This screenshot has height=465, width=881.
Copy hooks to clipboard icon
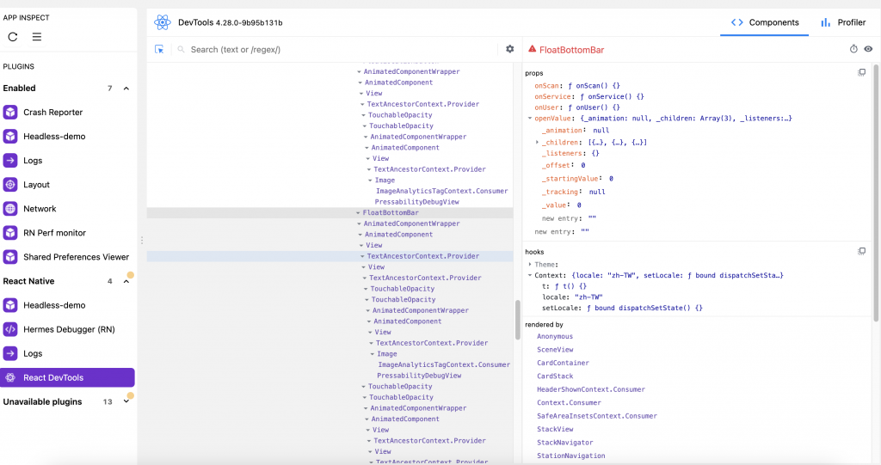coord(861,251)
